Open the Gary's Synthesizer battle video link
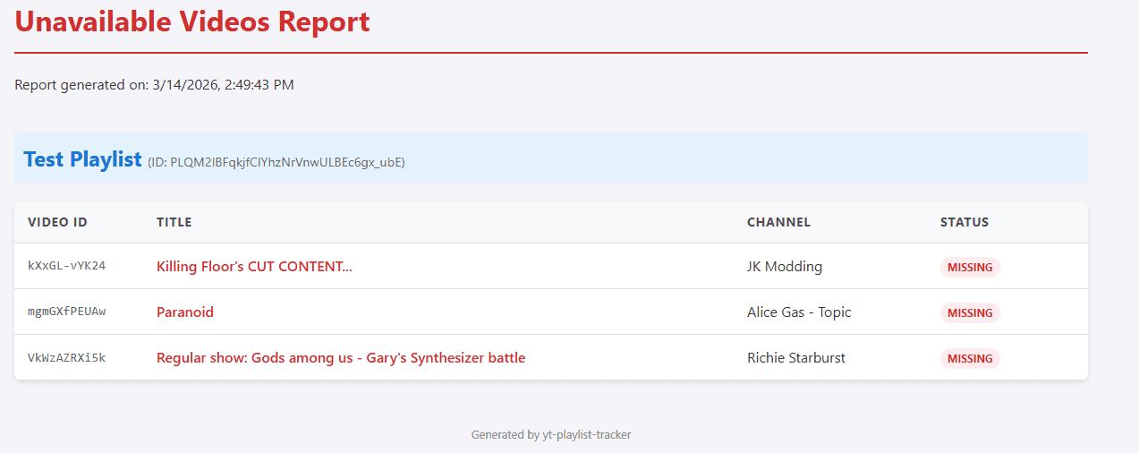1139x453 pixels. point(341,358)
